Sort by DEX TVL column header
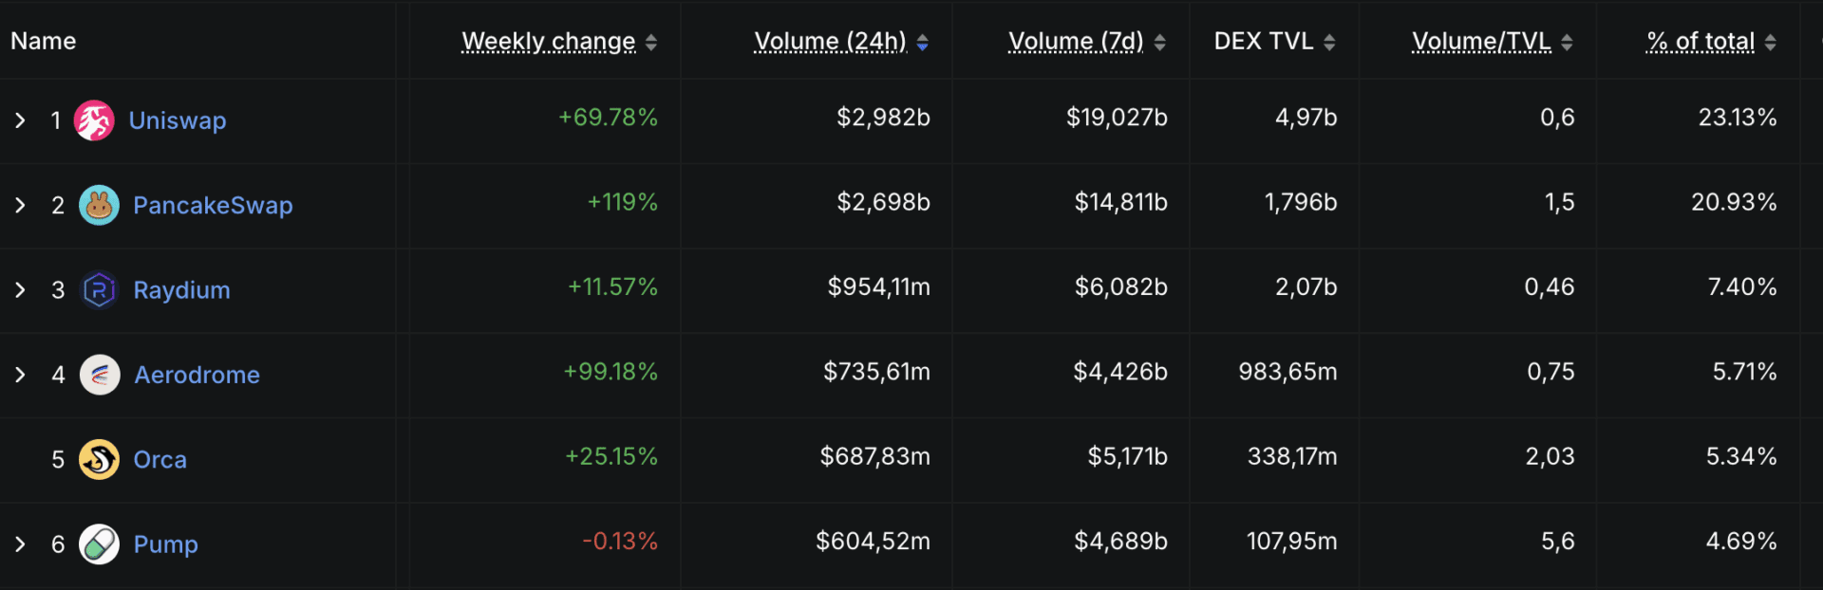This screenshot has height=590, width=1823. 1263,42
